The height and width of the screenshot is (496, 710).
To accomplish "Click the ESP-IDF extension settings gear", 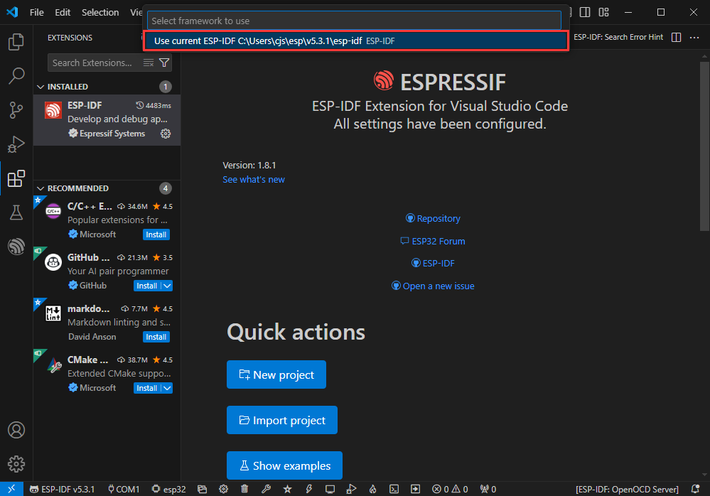I will point(166,134).
